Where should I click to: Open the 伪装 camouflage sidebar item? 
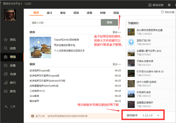pos(11,74)
